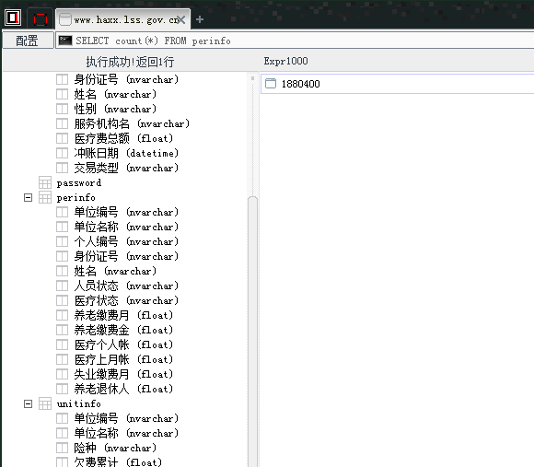Screen dimensions: 534x467
Task: Click the perinfo table icon
Action: click(45, 197)
